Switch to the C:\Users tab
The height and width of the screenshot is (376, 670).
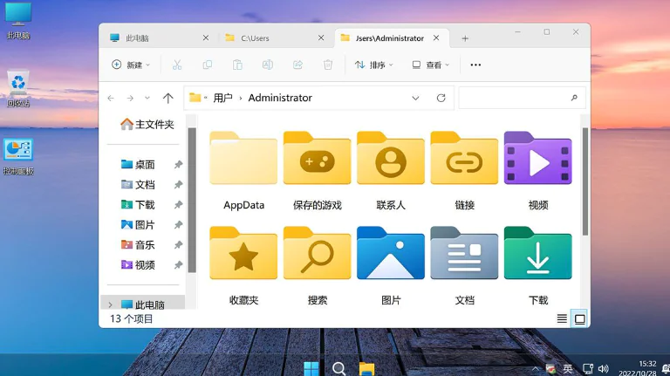(x=275, y=38)
